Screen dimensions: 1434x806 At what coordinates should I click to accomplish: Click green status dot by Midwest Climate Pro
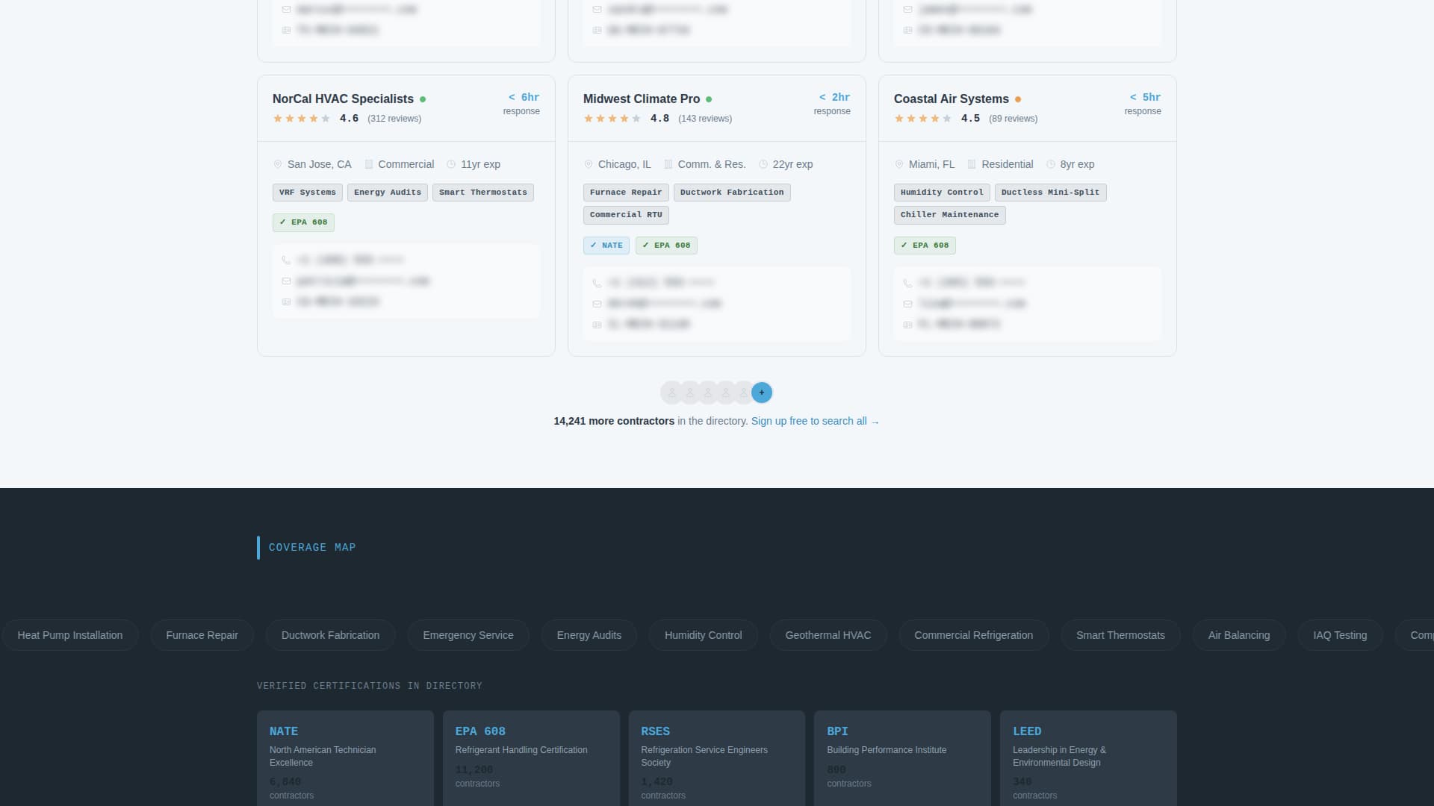[709, 99]
